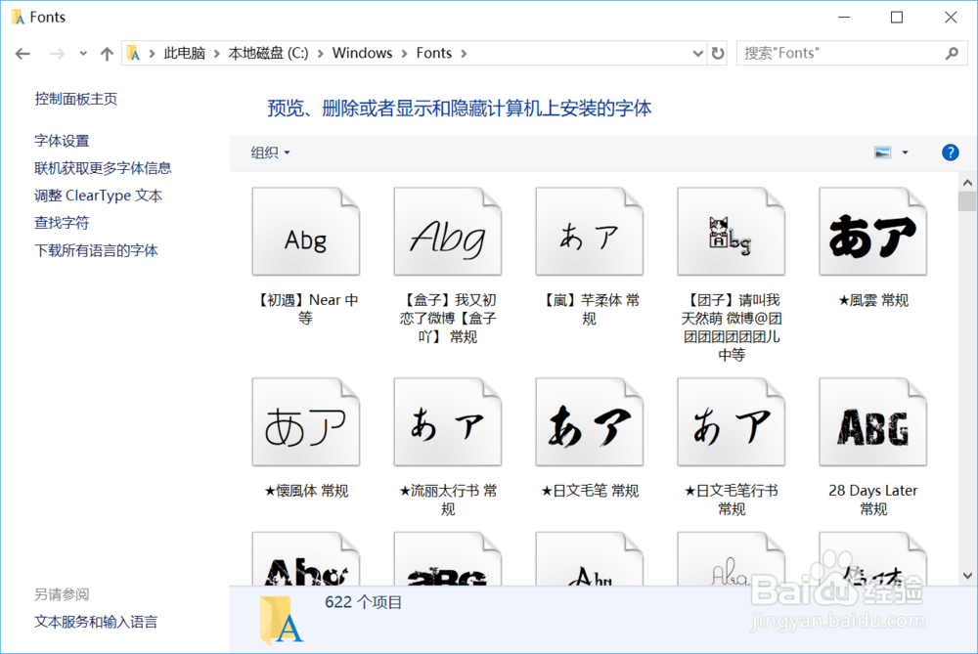Click the vertical scrollbar thumb

[x=967, y=201]
